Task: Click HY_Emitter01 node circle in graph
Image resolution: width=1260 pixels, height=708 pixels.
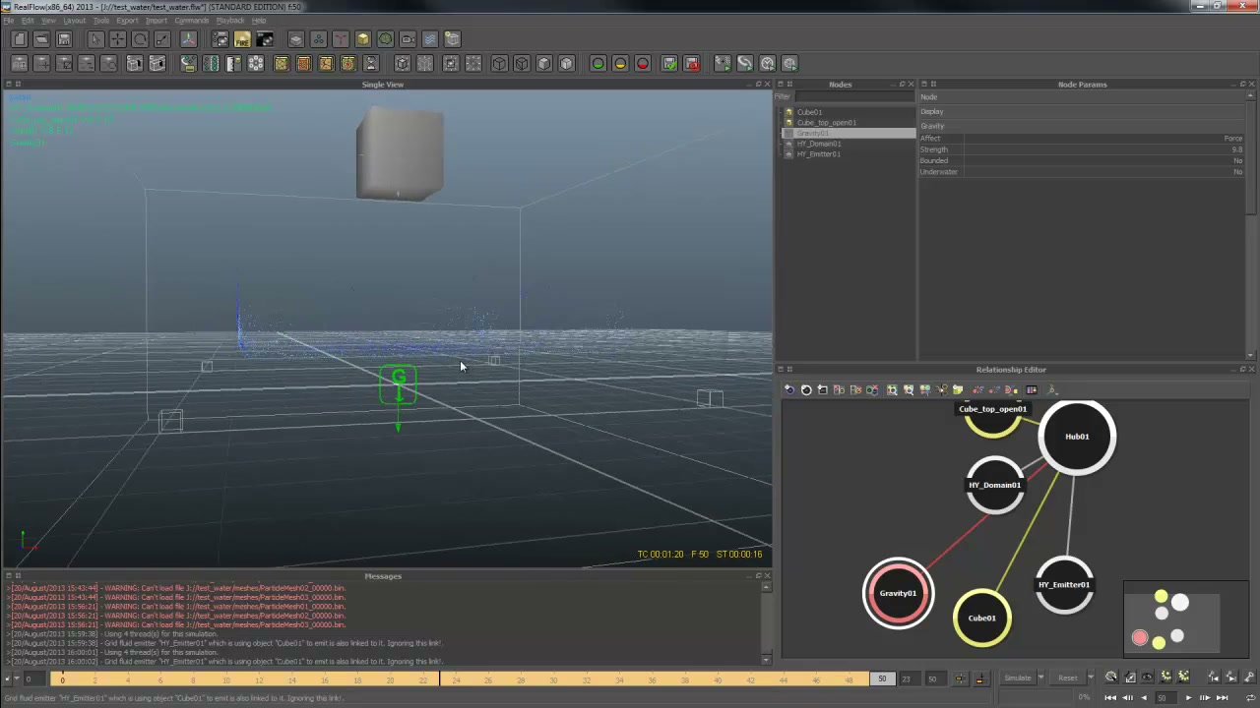Action: pos(1064,585)
